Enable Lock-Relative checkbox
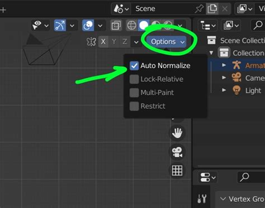This screenshot has width=265, height=208. (x=134, y=79)
